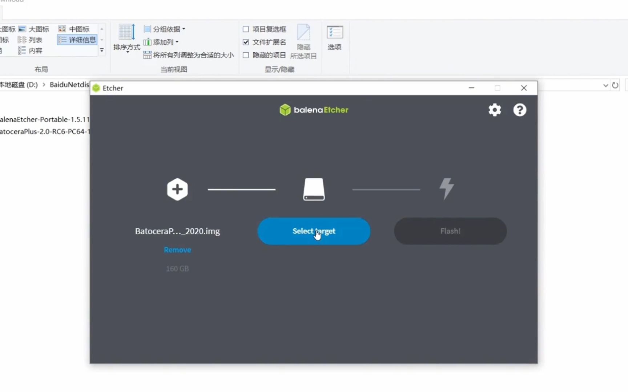This screenshot has height=392, width=628.
Task: Click the drive icon above Select target
Action: click(314, 189)
